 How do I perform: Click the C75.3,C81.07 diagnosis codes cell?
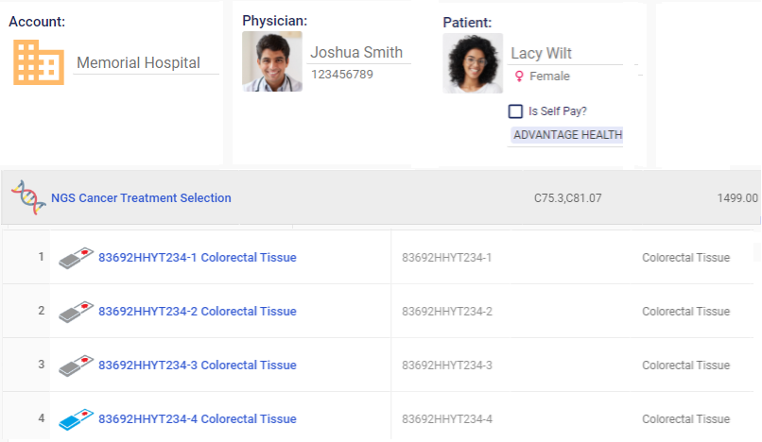[567, 198]
